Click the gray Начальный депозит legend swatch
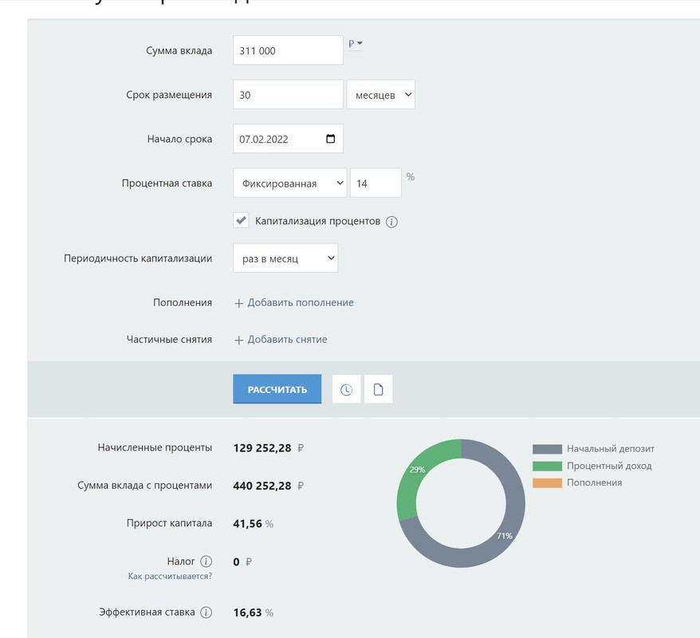The width and height of the screenshot is (700, 638). [547, 449]
